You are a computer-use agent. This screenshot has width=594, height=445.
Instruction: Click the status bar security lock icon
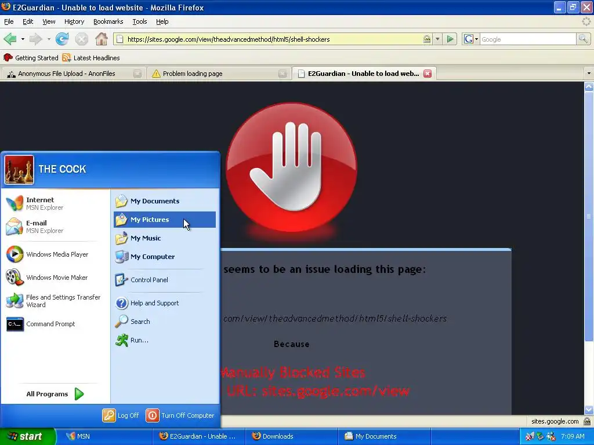588,421
